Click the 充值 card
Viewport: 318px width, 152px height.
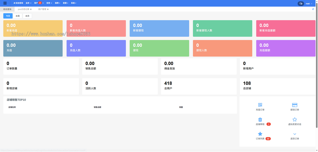[x=33, y=48]
